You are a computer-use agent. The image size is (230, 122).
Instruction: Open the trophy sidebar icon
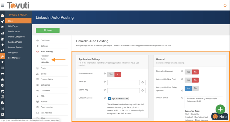point(2,45)
